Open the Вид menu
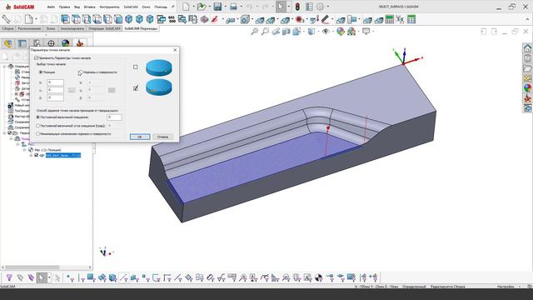The image size is (533, 300). [77, 7]
